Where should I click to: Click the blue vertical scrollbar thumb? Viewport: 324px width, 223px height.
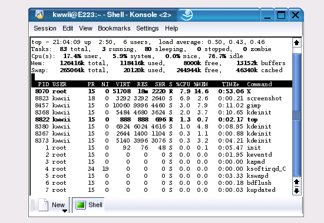297,115
